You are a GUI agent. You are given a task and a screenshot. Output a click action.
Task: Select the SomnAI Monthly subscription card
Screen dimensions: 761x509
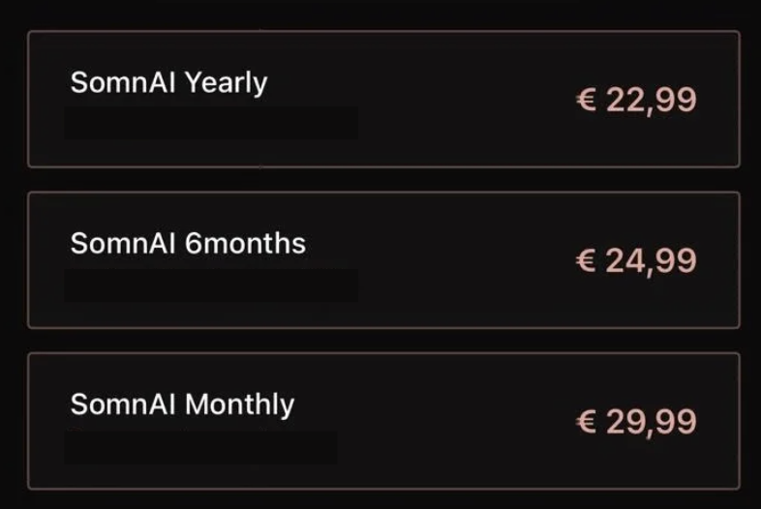pyautogui.click(x=383, y=421)
